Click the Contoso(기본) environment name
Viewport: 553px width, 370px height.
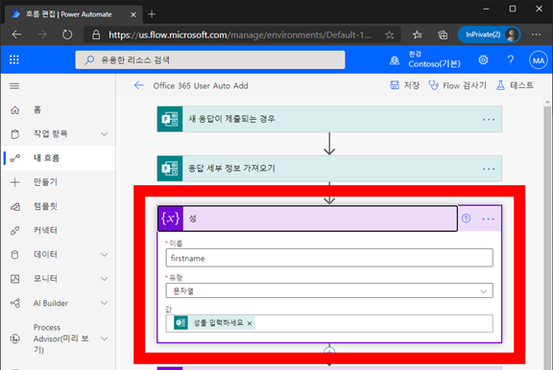coord(435,63)
